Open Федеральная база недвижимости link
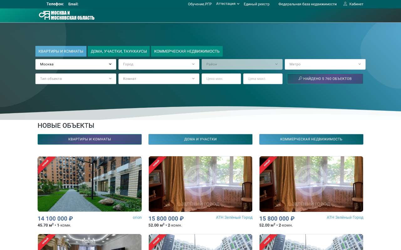The width and height of the screenshot is (401, 250). click(307, 4)
